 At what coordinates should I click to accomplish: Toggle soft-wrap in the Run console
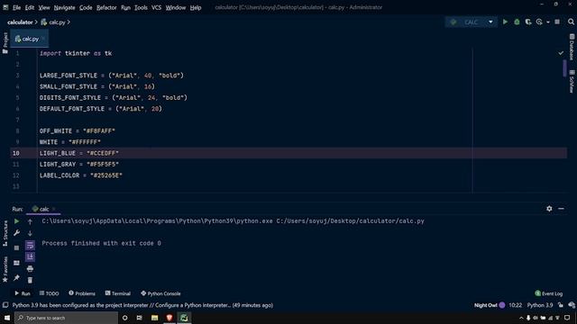tap(30, 246)
